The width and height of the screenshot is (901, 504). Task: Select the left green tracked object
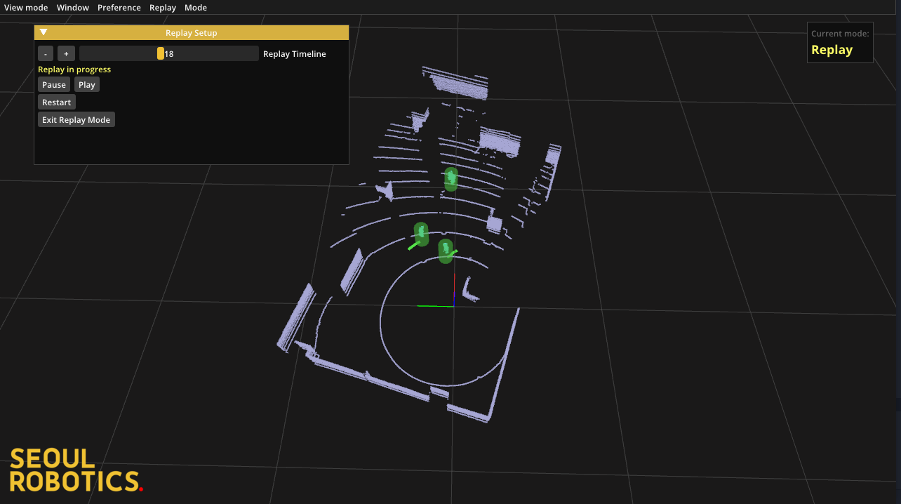click(421, 233)
